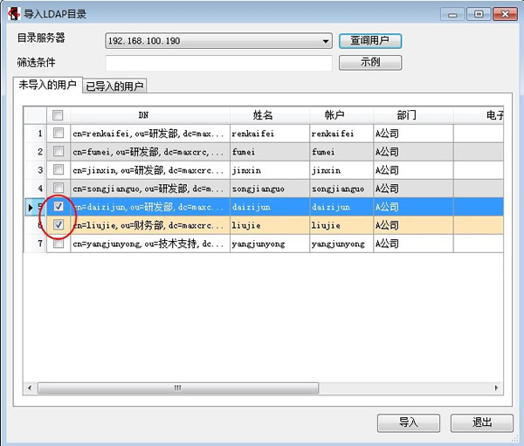Image resolution: width=524 pixels, height=446 pixels.
Task: Click the right arrow of horizontal scrollbar
Action: [x=498, y=388]
